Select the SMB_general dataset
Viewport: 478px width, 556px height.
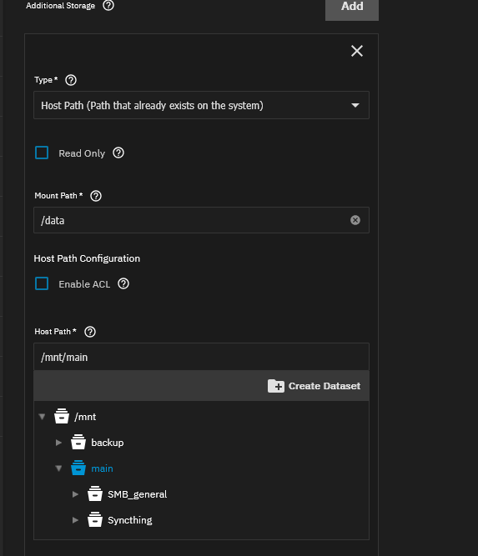coord(137,494)
